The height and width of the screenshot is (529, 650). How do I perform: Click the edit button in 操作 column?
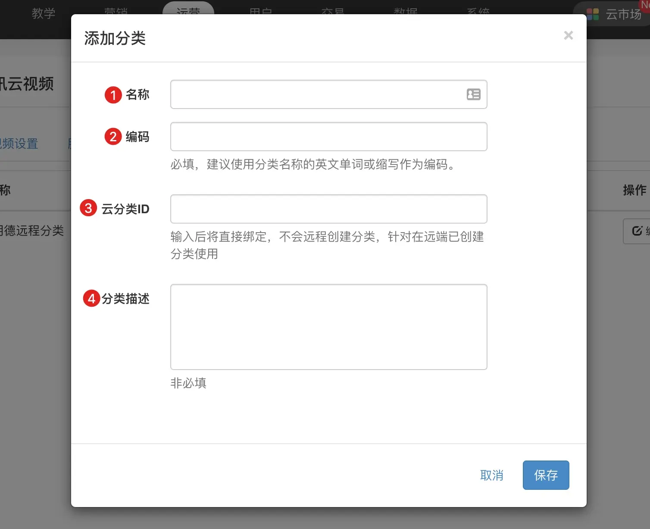637,231
